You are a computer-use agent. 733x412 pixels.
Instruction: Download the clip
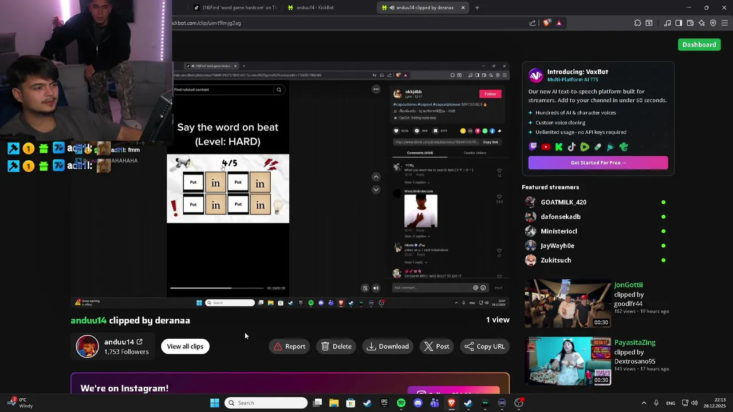tap(388, 346)
